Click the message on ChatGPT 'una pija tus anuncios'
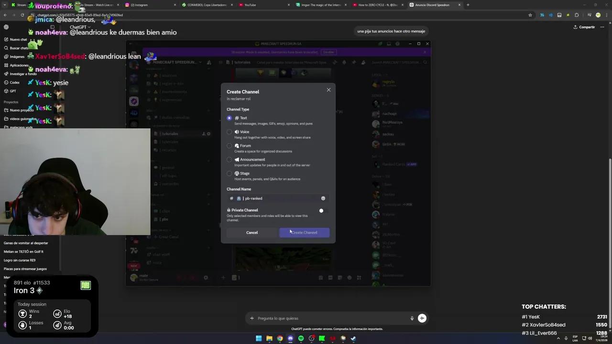 click(x=391, y=31)
